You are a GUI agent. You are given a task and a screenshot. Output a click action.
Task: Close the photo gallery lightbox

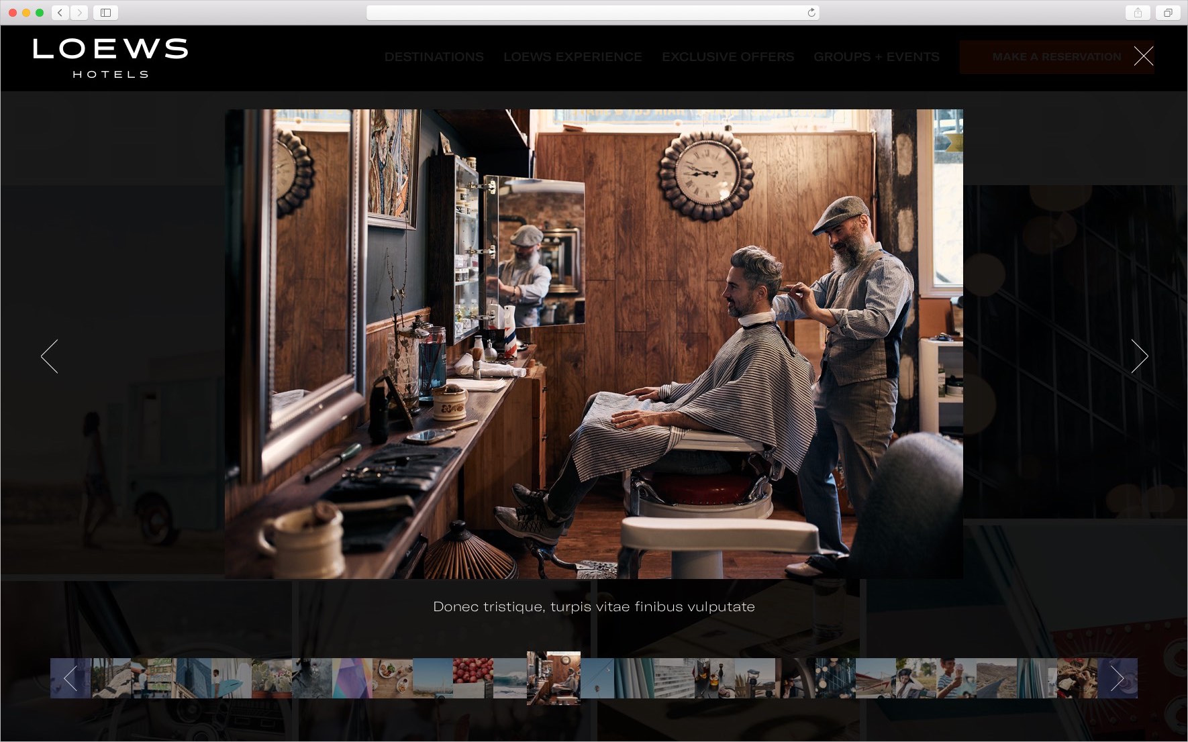1143,56
